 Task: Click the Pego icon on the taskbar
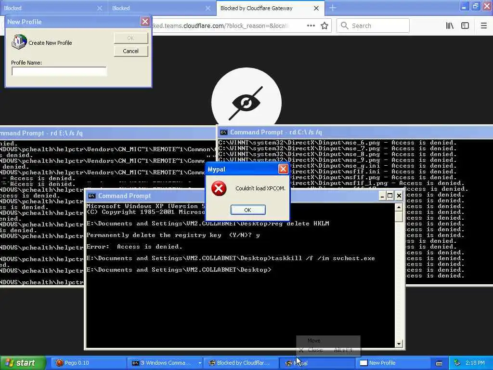[x=59, y=363]
